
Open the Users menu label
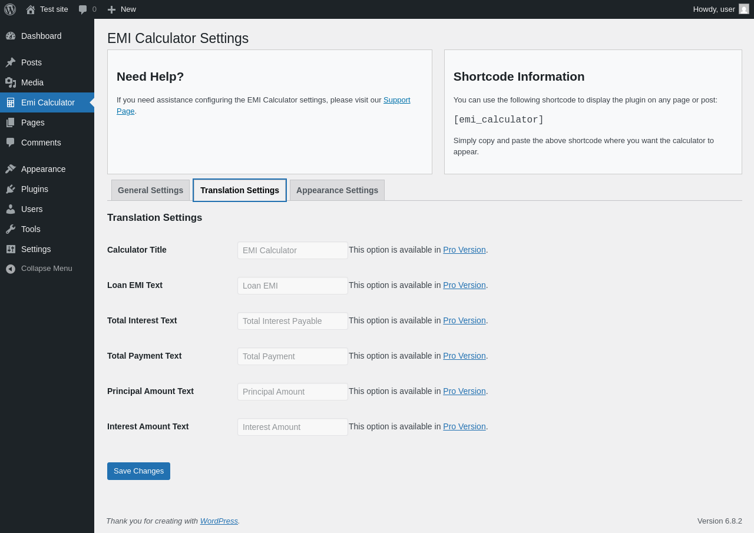(x=32, y=209)
